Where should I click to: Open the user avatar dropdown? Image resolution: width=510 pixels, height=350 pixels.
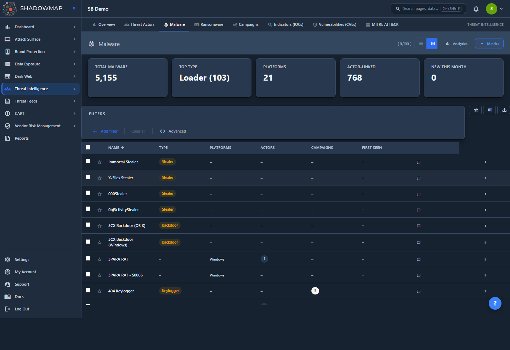(x=494, y=9)
